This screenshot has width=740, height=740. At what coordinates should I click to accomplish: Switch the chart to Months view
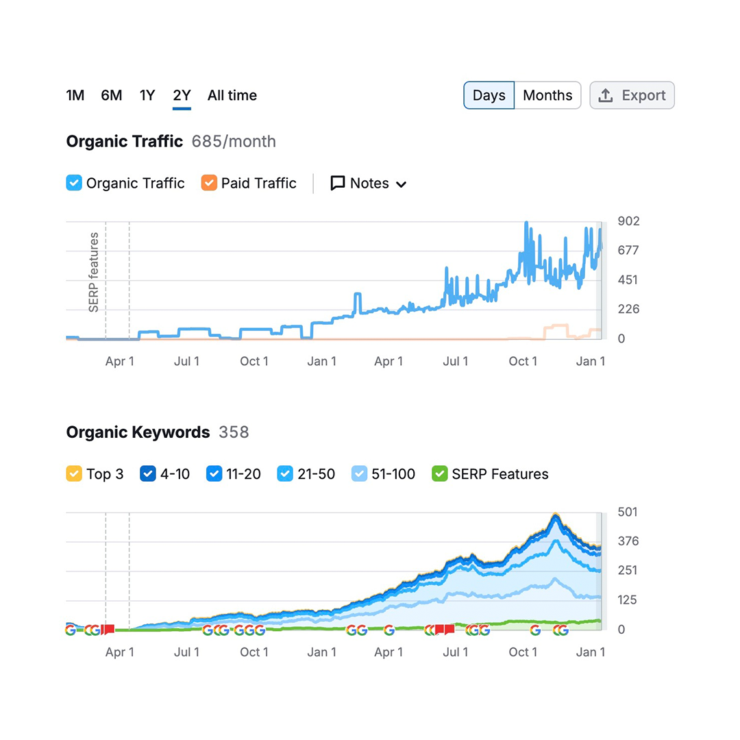(x=547, y=96)
